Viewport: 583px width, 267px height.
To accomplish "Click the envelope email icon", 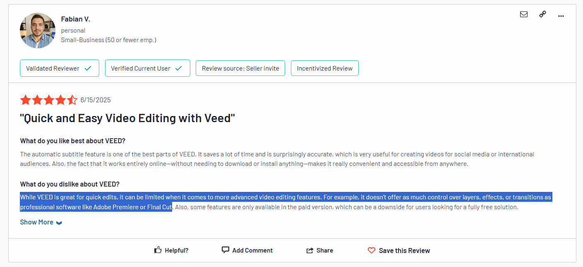I will point(523,14).
